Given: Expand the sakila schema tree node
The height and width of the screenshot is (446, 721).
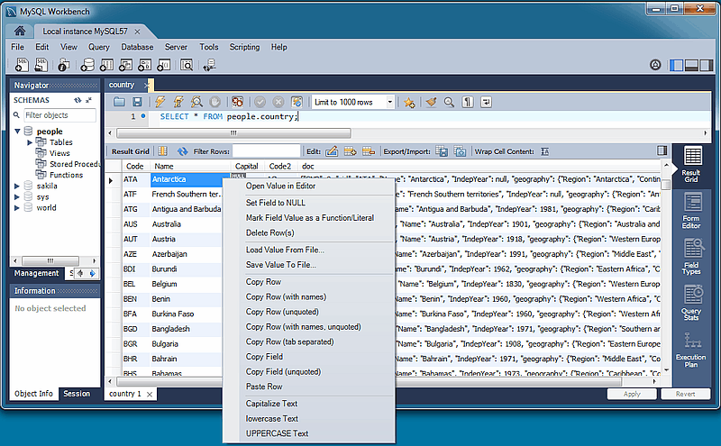Looking at the screenshot, I should (x=16, y=186).
